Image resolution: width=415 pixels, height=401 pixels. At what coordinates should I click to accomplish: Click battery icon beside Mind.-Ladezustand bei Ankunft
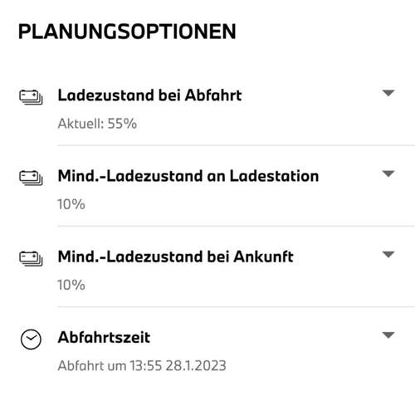point(31,258)
